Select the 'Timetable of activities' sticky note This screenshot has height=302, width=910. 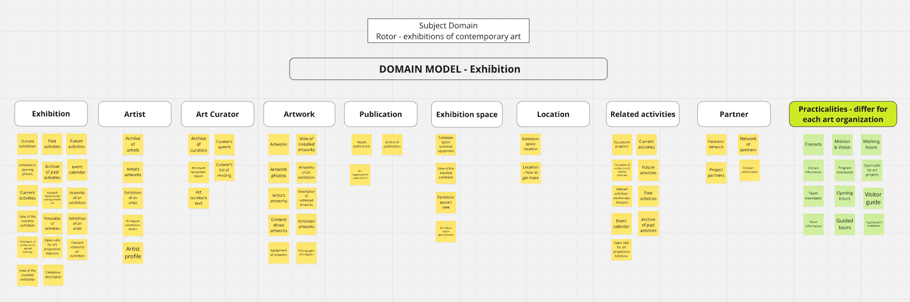point(52,224)
